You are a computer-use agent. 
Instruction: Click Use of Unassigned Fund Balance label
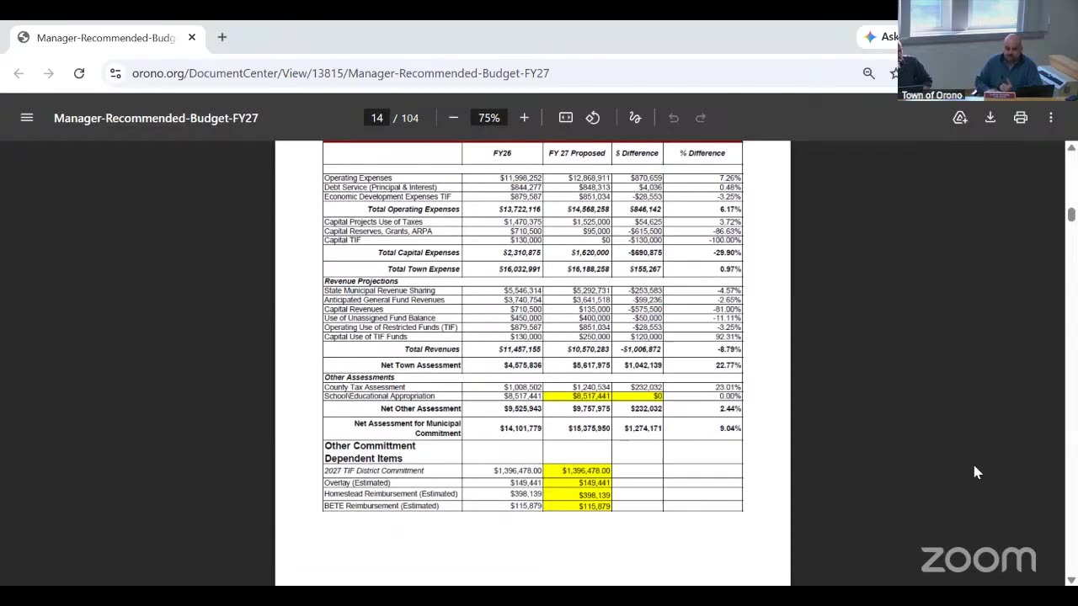click(x=380, y=319)
